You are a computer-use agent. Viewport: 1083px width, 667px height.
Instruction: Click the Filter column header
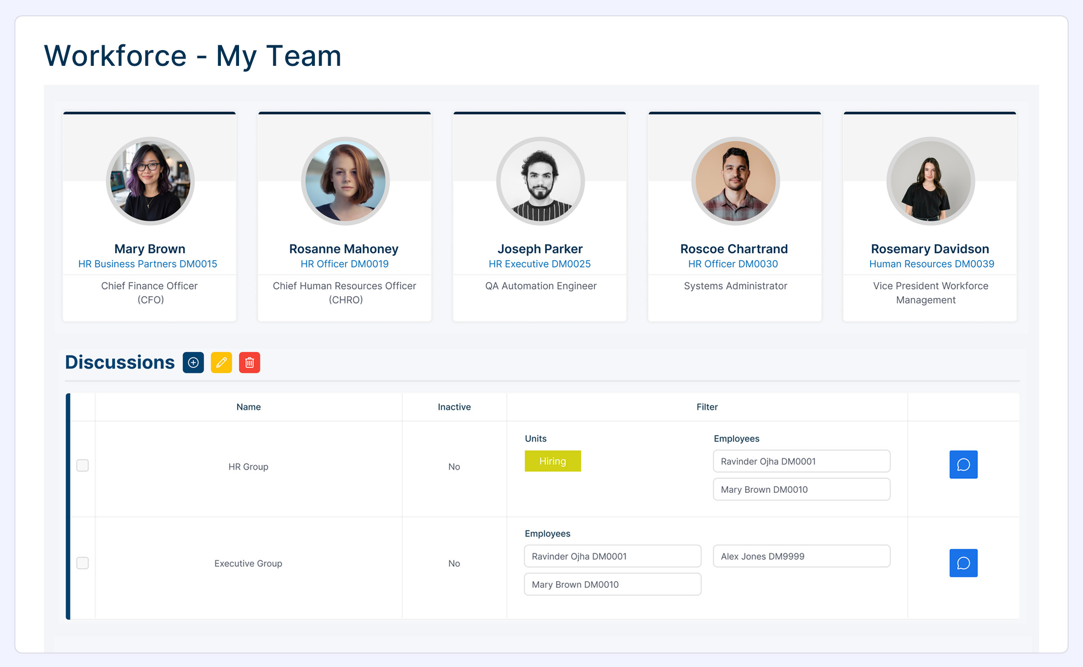(x=707, y=407)
